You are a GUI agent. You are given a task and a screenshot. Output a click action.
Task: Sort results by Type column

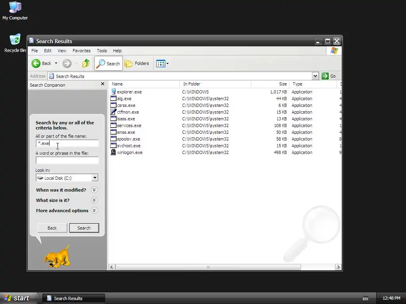tap(313, 84)
